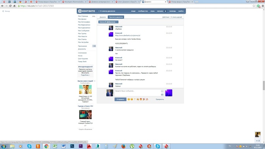Open the 'люди' header menu item
The height and width of the screenshot is (149, 265).
133,11
